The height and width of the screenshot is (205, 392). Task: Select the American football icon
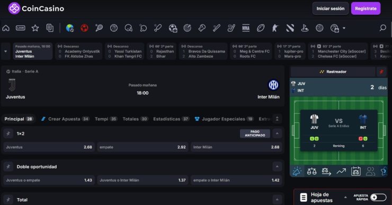coord(261,28)
